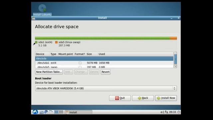Select the /dev/sda5 swap partition row
This screenshot has height=120, width=213.
tap(104, 67)
